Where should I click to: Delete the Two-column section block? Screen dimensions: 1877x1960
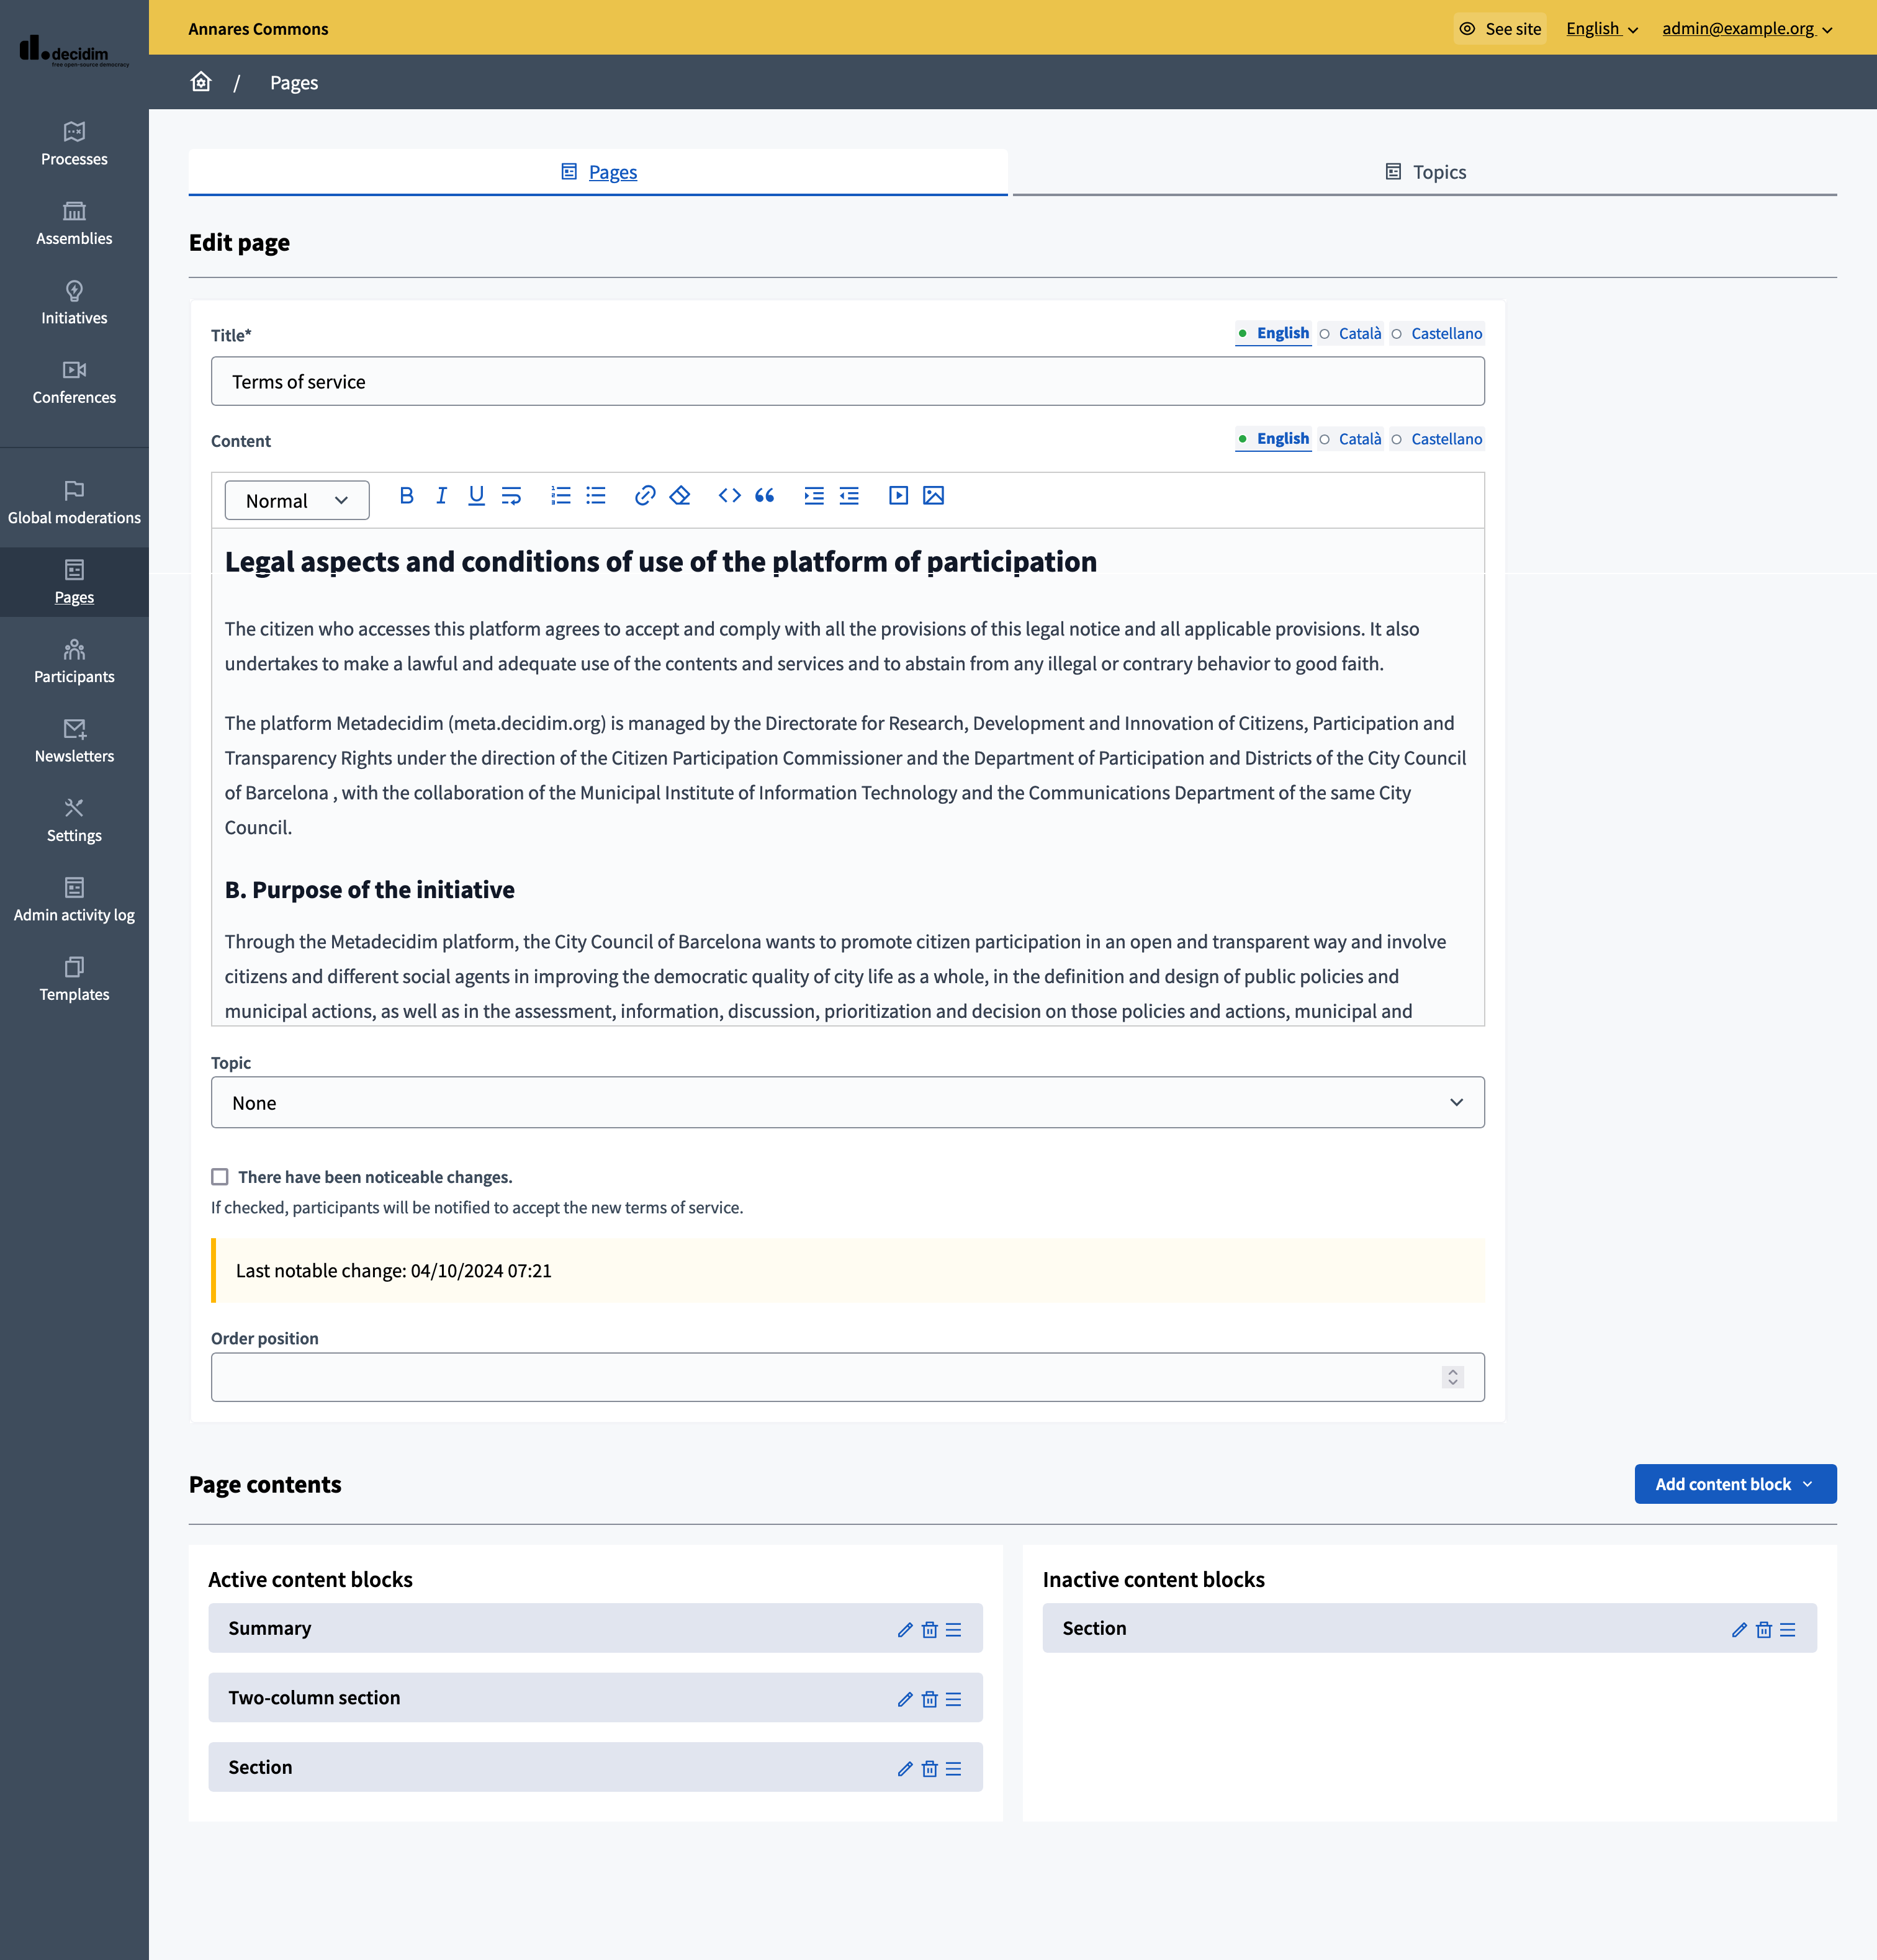click(x=929, y=1698)
